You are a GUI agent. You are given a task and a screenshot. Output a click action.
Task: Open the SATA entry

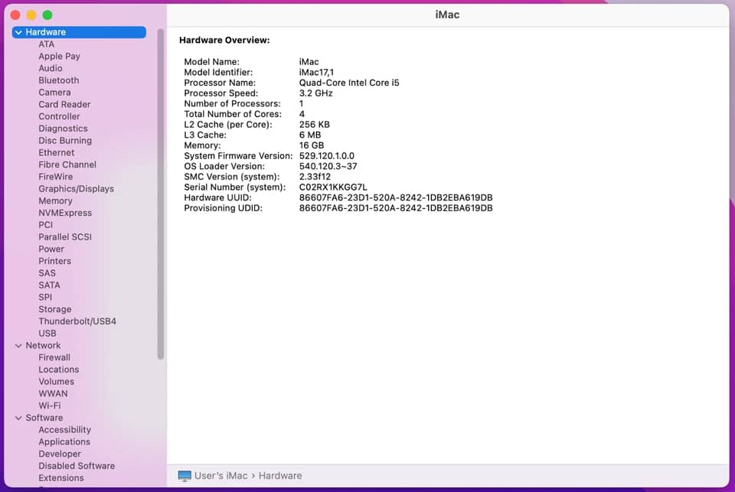click(49, 285)
